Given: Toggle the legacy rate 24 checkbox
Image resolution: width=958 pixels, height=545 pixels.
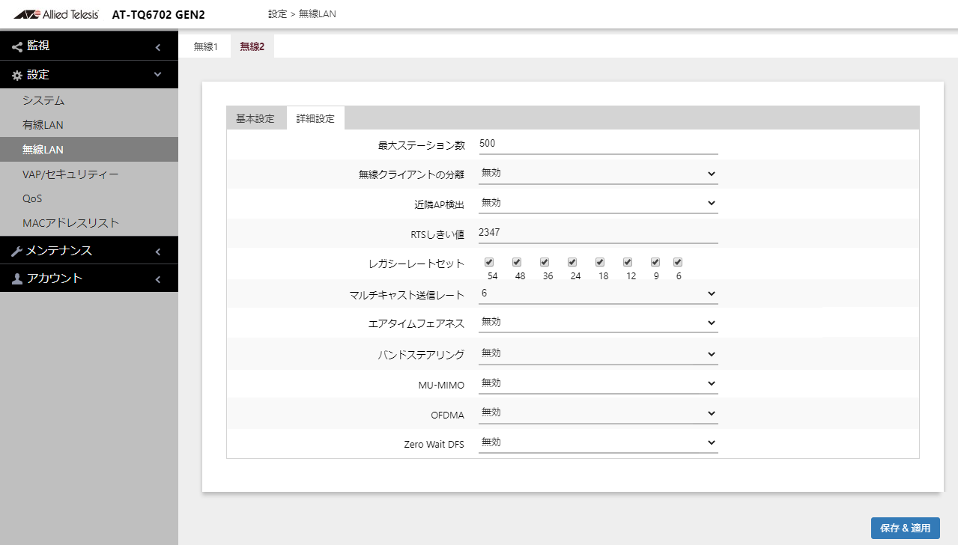Looking at the screenshot, I should [x=572, y=262].
